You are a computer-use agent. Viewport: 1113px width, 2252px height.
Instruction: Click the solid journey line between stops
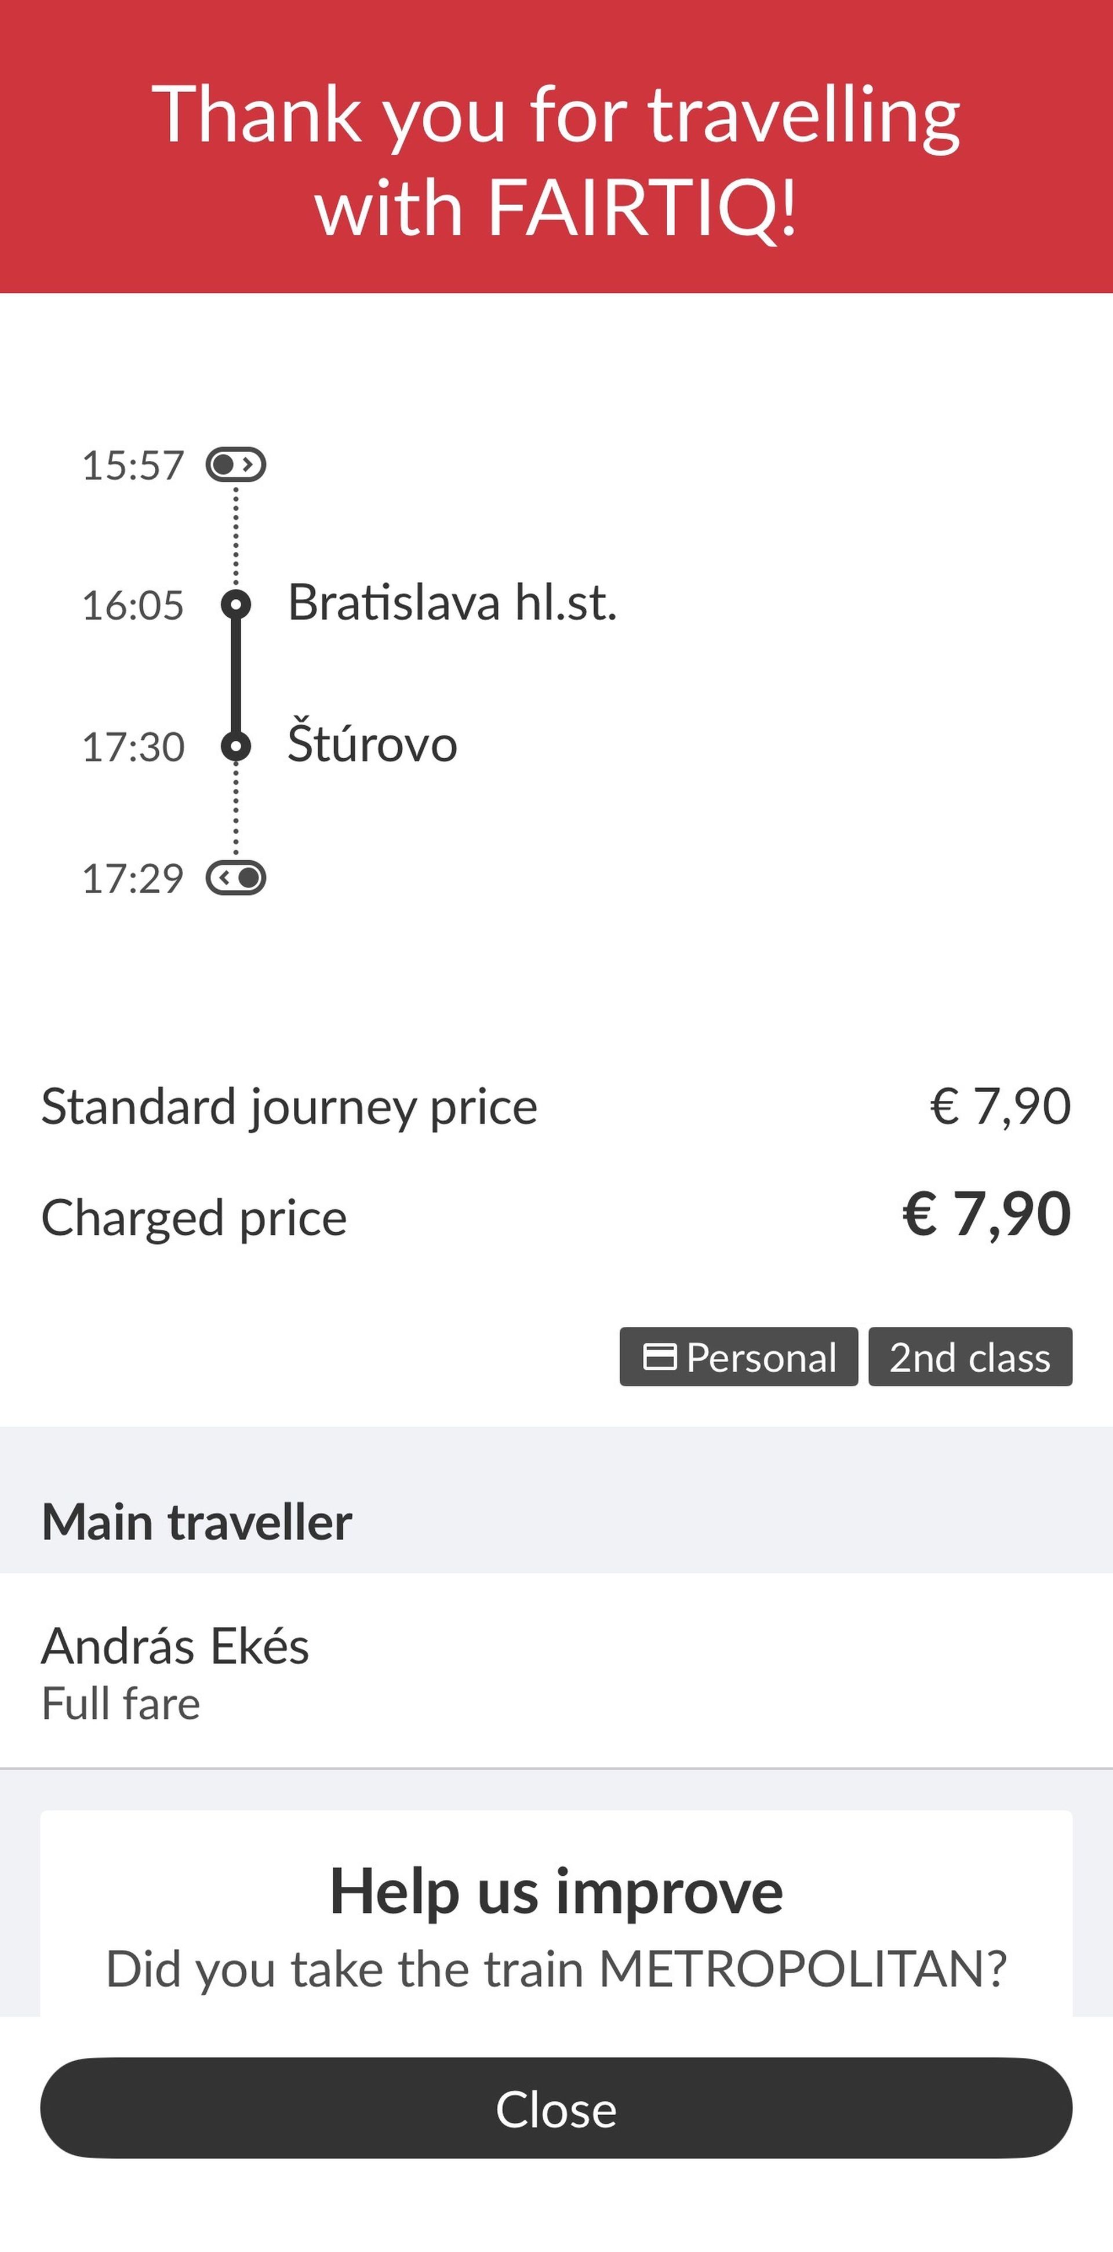pyautogui.click(x=236, y=675)
